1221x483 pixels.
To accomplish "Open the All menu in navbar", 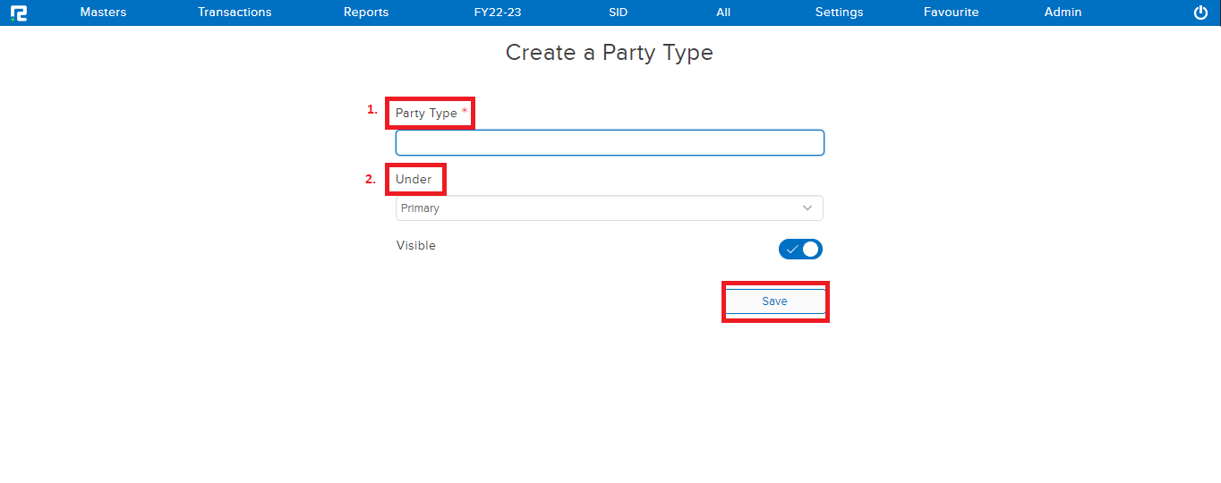I will [723, 13].
